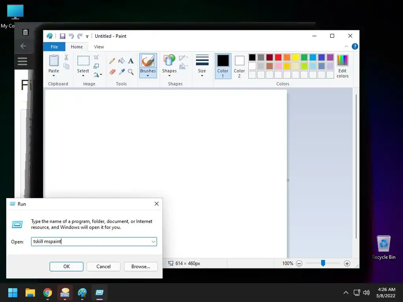Open Google Chrome from the taskbar
This screenshot has width=403, height=302.
point(48,293)
